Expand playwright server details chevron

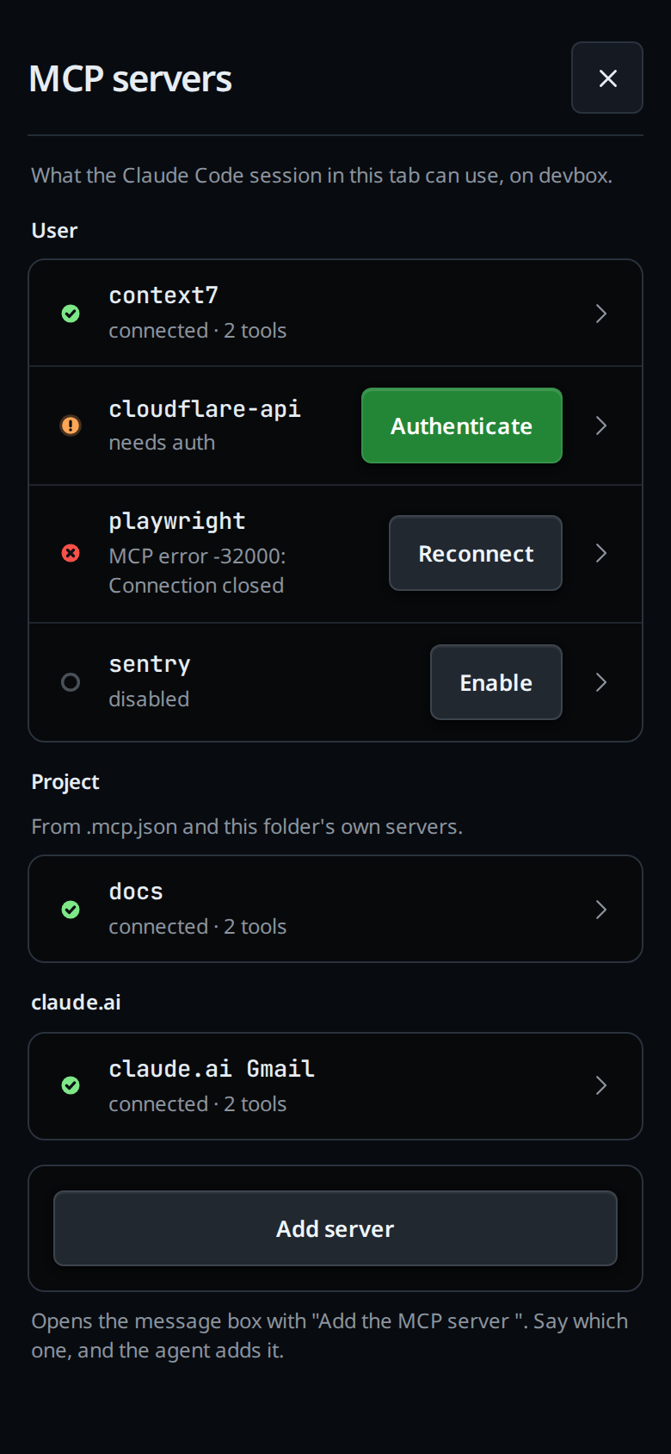click(x=601, y=553)
